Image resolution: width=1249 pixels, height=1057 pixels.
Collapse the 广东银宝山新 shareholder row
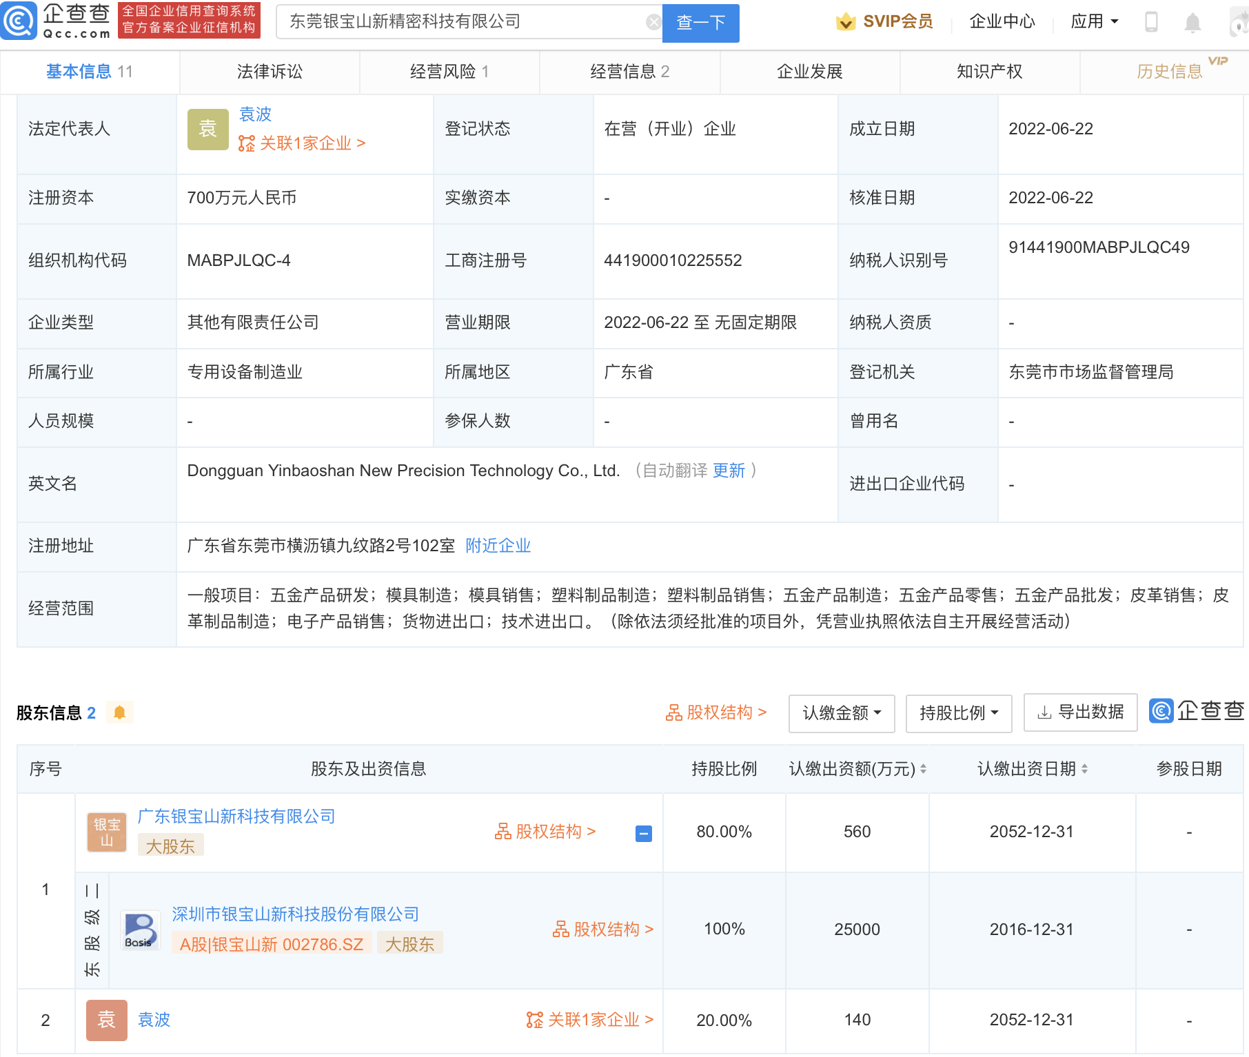pyautogui.click(x=644, y=834)
